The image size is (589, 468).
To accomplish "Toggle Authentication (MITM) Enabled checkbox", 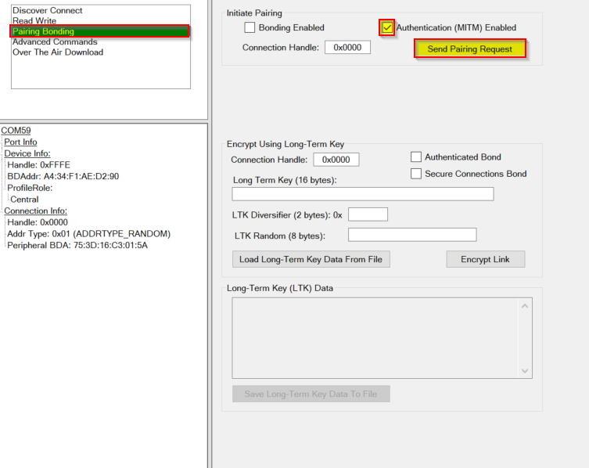I will pyautogui.click(x=387, y=28).
